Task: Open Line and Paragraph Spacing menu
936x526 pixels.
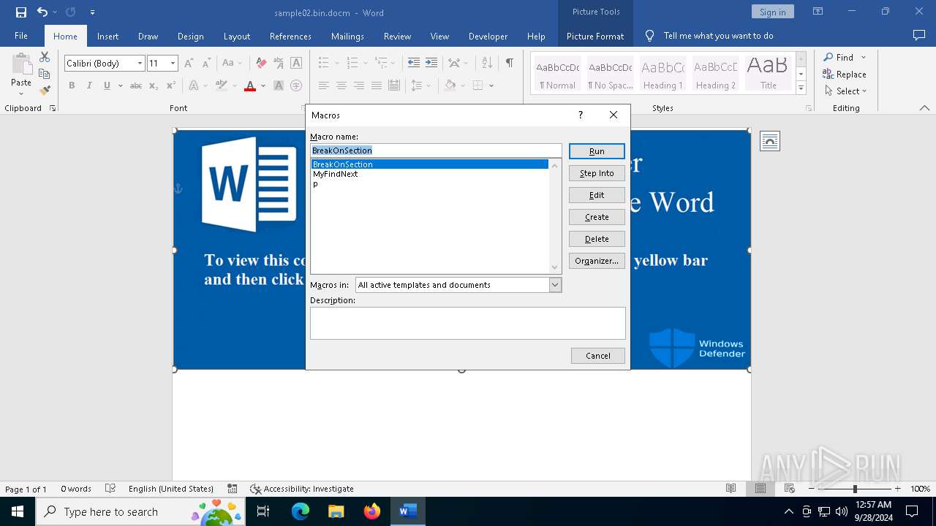Action: pos(420,85)
